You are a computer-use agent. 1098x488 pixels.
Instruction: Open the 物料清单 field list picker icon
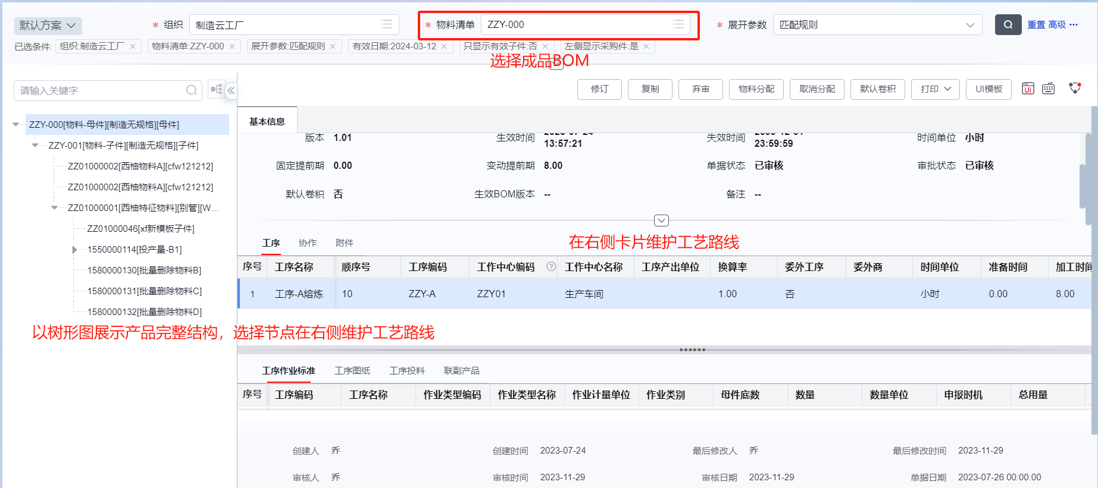tap(678, 24)
